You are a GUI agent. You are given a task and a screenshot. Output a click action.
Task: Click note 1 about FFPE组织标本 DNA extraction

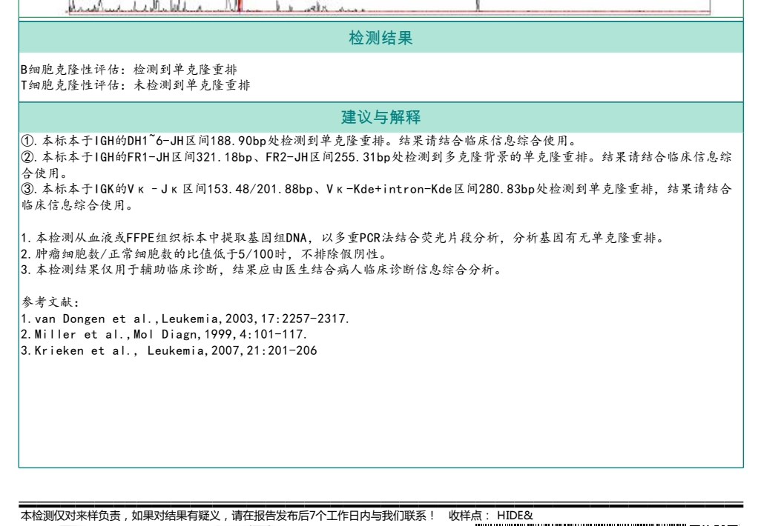coord(343,238)
